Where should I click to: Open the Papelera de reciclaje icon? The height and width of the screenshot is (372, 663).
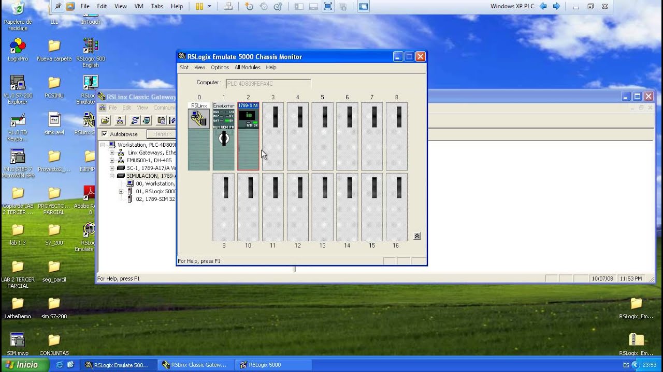18,17
